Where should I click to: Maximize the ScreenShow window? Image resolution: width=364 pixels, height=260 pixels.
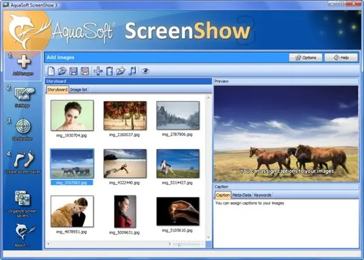tap(342, 3)
